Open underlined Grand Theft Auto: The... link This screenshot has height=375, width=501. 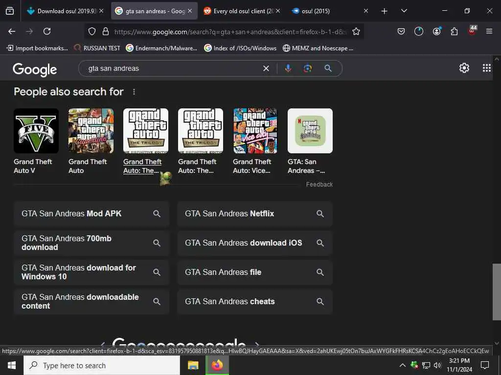pos(142,166)
